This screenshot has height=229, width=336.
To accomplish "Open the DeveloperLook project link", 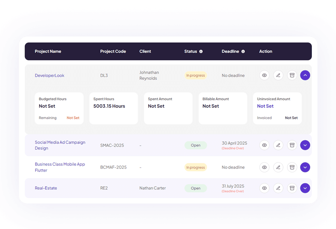I will tap(50, 75).
